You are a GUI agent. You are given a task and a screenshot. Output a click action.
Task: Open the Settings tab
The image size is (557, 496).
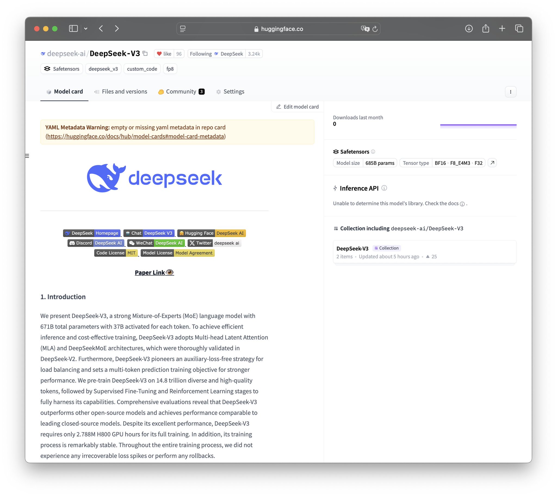pos(230,92)
